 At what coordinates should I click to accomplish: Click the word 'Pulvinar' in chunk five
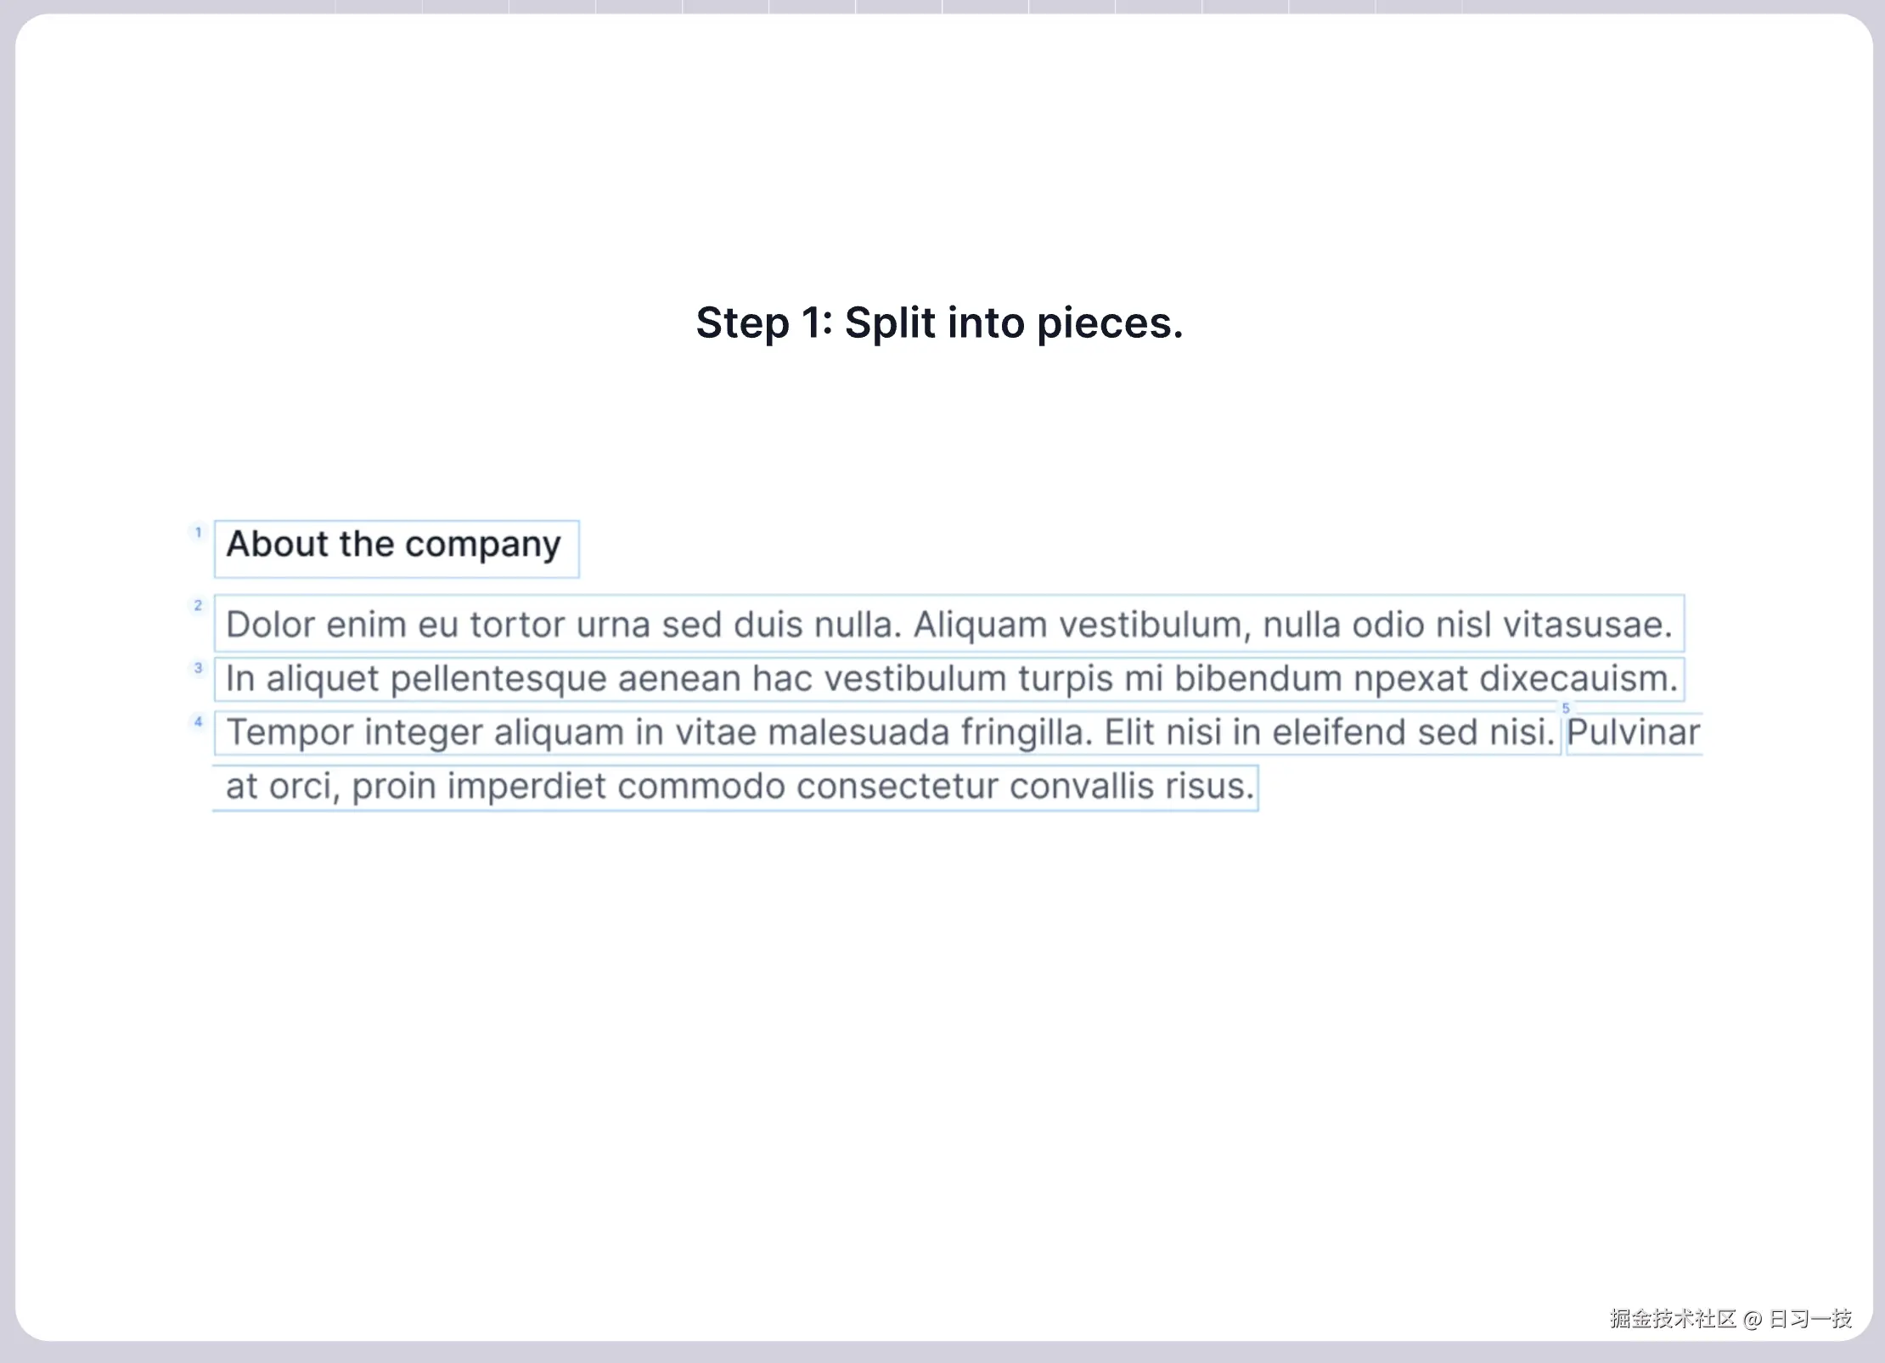(1633, 732)
